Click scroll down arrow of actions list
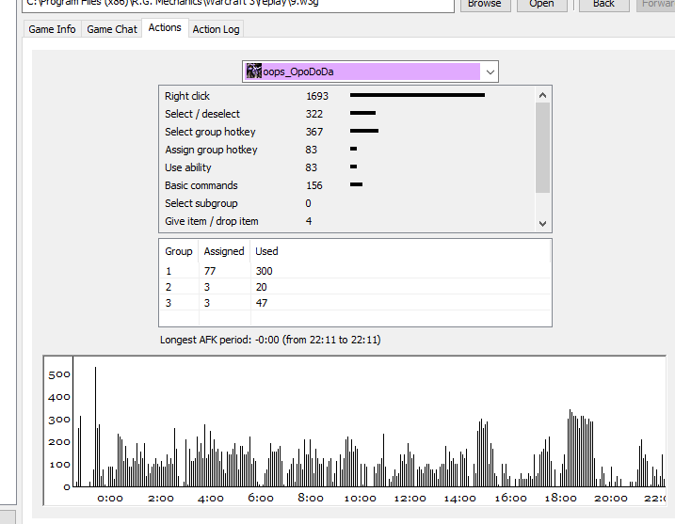 [542, 223]
